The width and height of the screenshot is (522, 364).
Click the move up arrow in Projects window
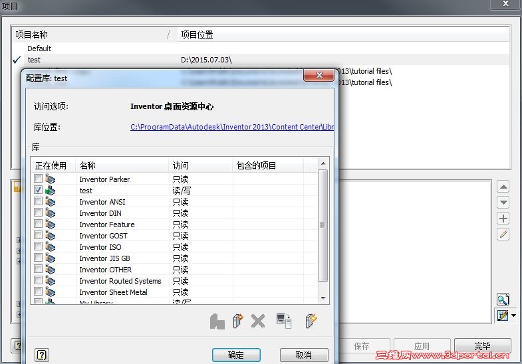[x=503, y=187]
